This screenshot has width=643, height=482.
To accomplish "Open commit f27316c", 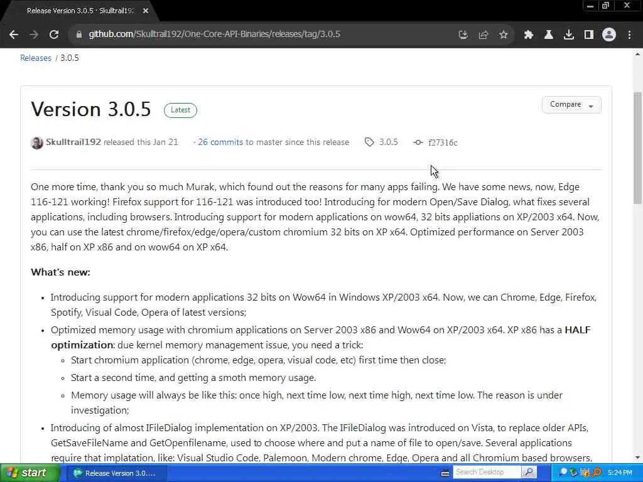I will pyautogui.click(x=443, y=142).
